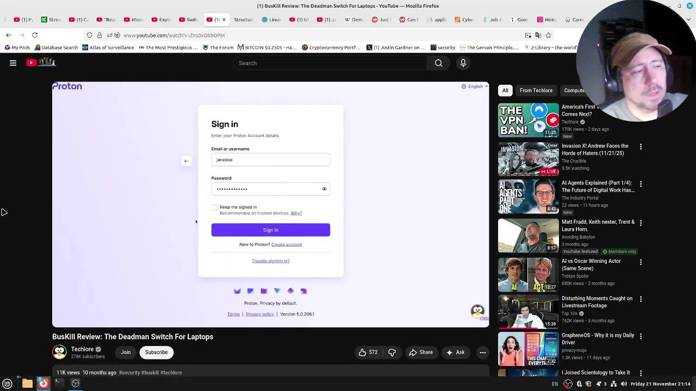
Task: Open the Privacy policy link
Action: click(260, 314)
